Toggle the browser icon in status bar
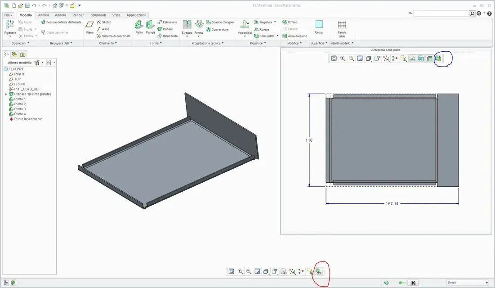 tap(13, 283)
